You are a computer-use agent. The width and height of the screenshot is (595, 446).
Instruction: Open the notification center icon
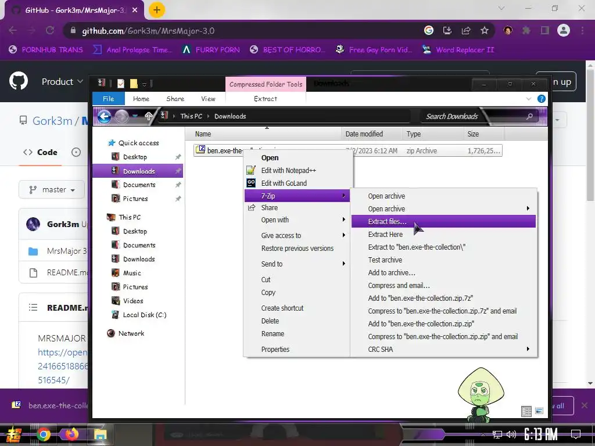pyautogui.click(x=576, y=434)
